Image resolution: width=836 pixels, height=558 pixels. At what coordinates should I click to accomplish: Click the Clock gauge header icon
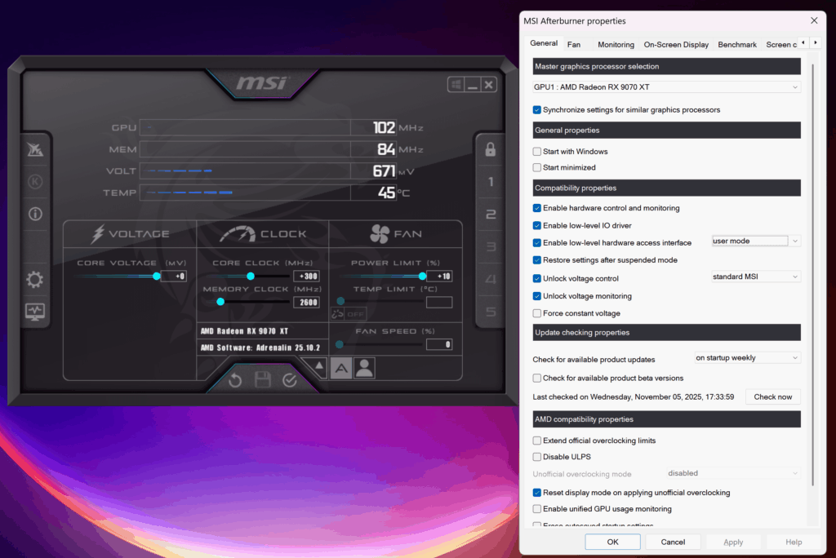point(238,234)
